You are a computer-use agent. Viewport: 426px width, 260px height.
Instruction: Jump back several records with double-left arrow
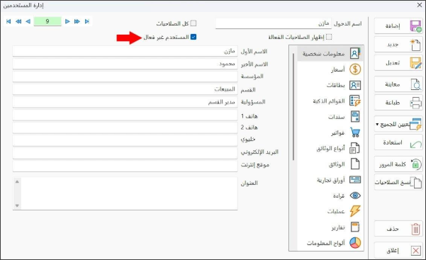[18, 21]
